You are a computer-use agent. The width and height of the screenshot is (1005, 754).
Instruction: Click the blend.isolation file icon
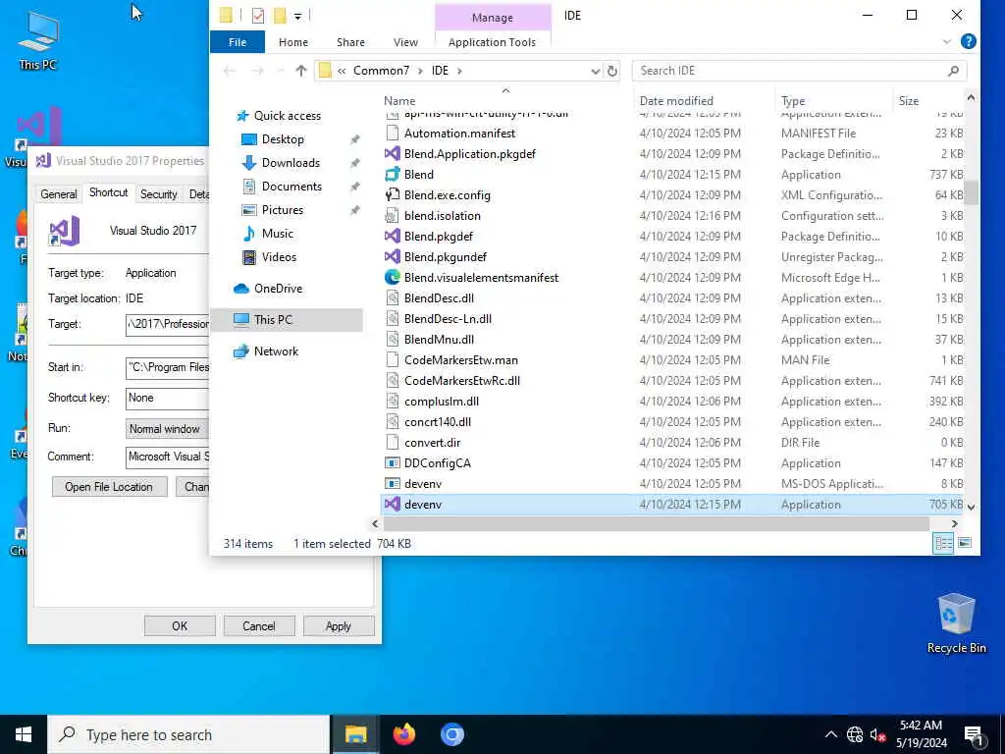tap(393, 215)
